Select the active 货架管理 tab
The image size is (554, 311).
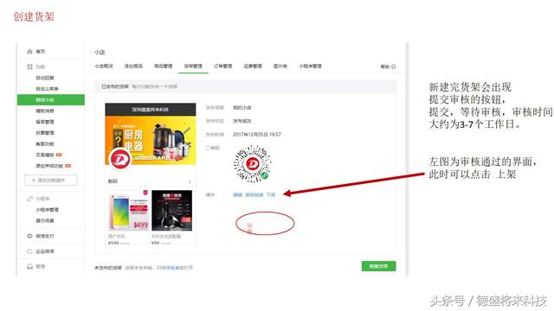tap(193, 66)
